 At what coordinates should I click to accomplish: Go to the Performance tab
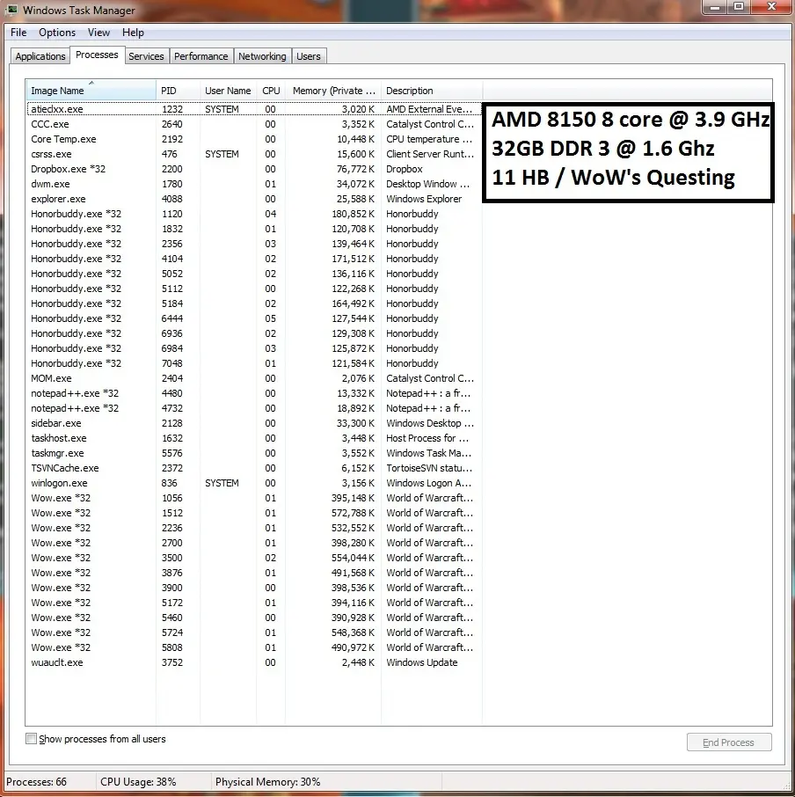coord(201,56)
